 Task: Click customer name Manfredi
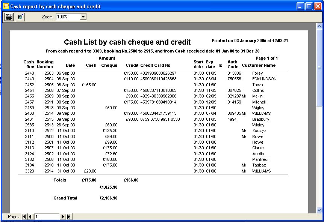260,159
